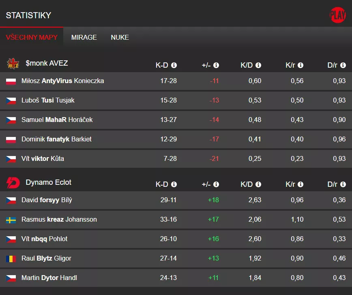352x295 pixels.
Task: Click info icon beside AVEZ K/r header
Action: [x=300, y=65]
